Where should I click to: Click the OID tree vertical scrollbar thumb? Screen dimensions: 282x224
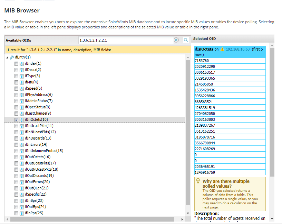tap(188, 133)
